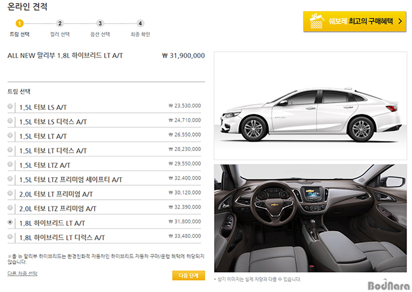Click the 다음 단계 button
This screenshot has width=412, height=292.
[x=189, y=275]
